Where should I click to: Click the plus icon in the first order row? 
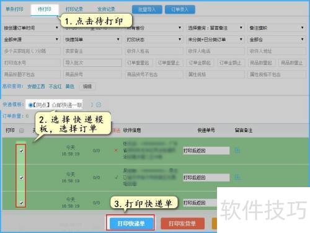pyautogui.click(x=237, y=151)
